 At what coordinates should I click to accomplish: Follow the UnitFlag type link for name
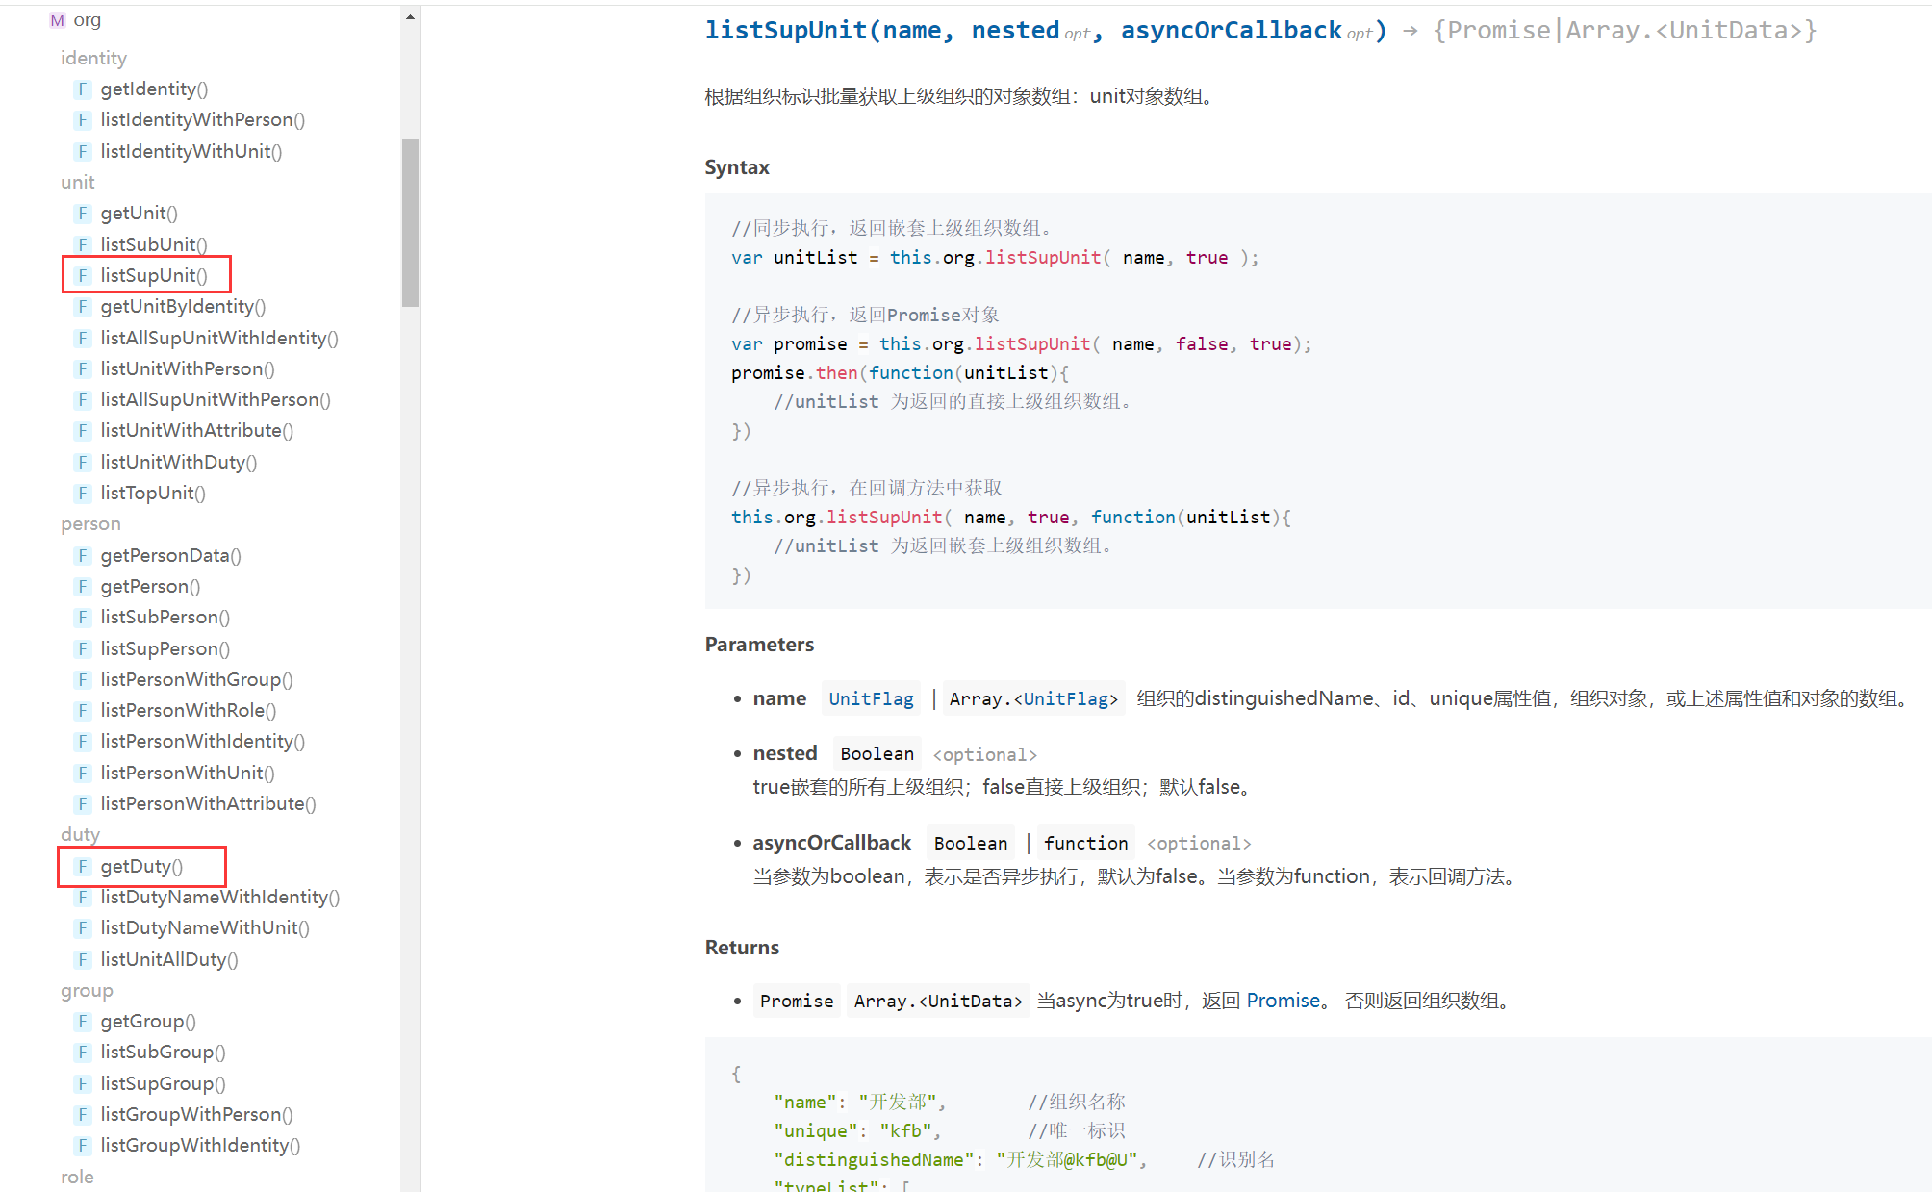tap(871, 699)
